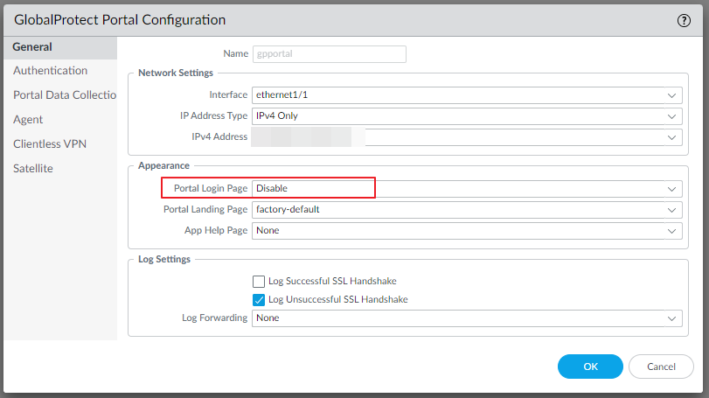Open the IP Address Type dropdown
The height and width of the screenshot is (398, 709).
(x=671, y=115)
